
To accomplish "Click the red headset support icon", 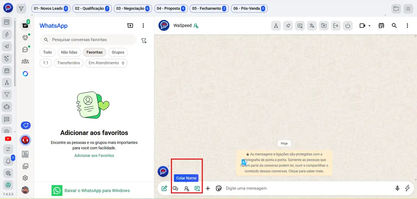I will coord(25,140).
